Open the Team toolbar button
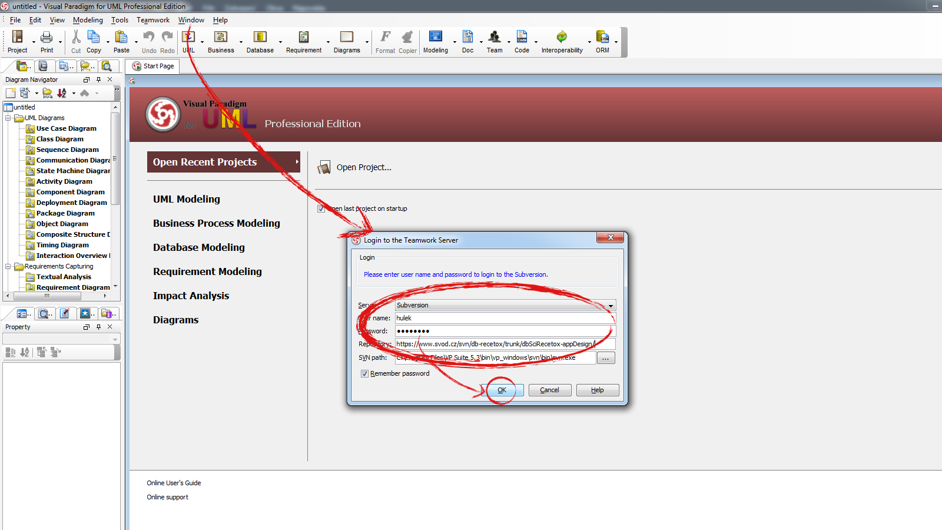This screenshot has height=530, width=942. [495, 41]
